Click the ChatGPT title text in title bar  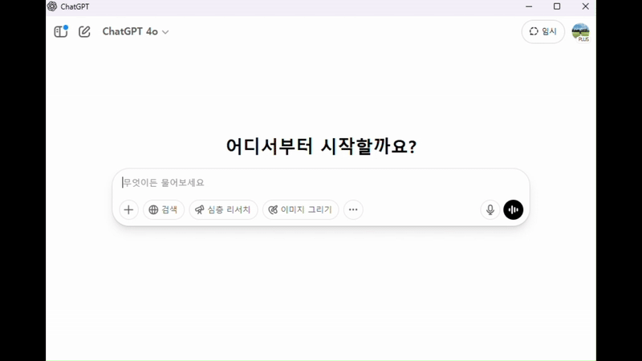point(75,6)
